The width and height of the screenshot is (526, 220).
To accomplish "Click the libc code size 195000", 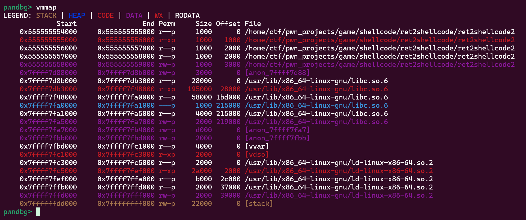I will click(199, 89).
